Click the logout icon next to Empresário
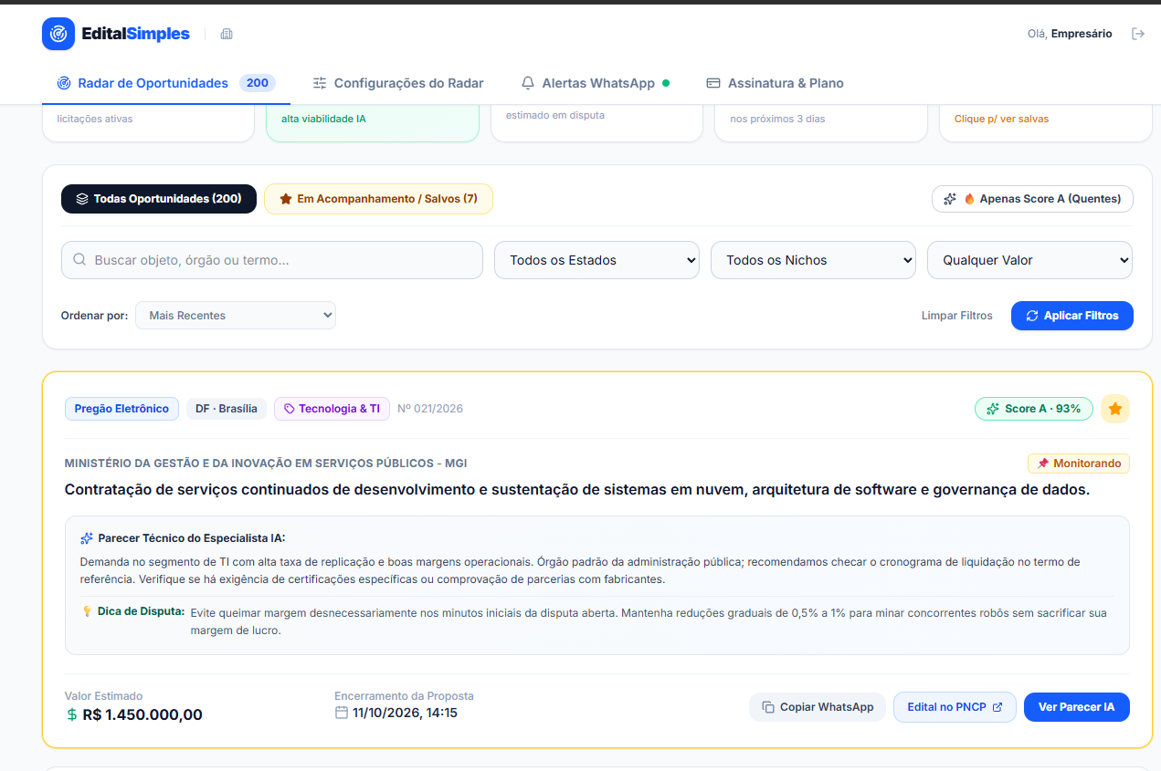1161x771 pixels. tap(1138, 34)
